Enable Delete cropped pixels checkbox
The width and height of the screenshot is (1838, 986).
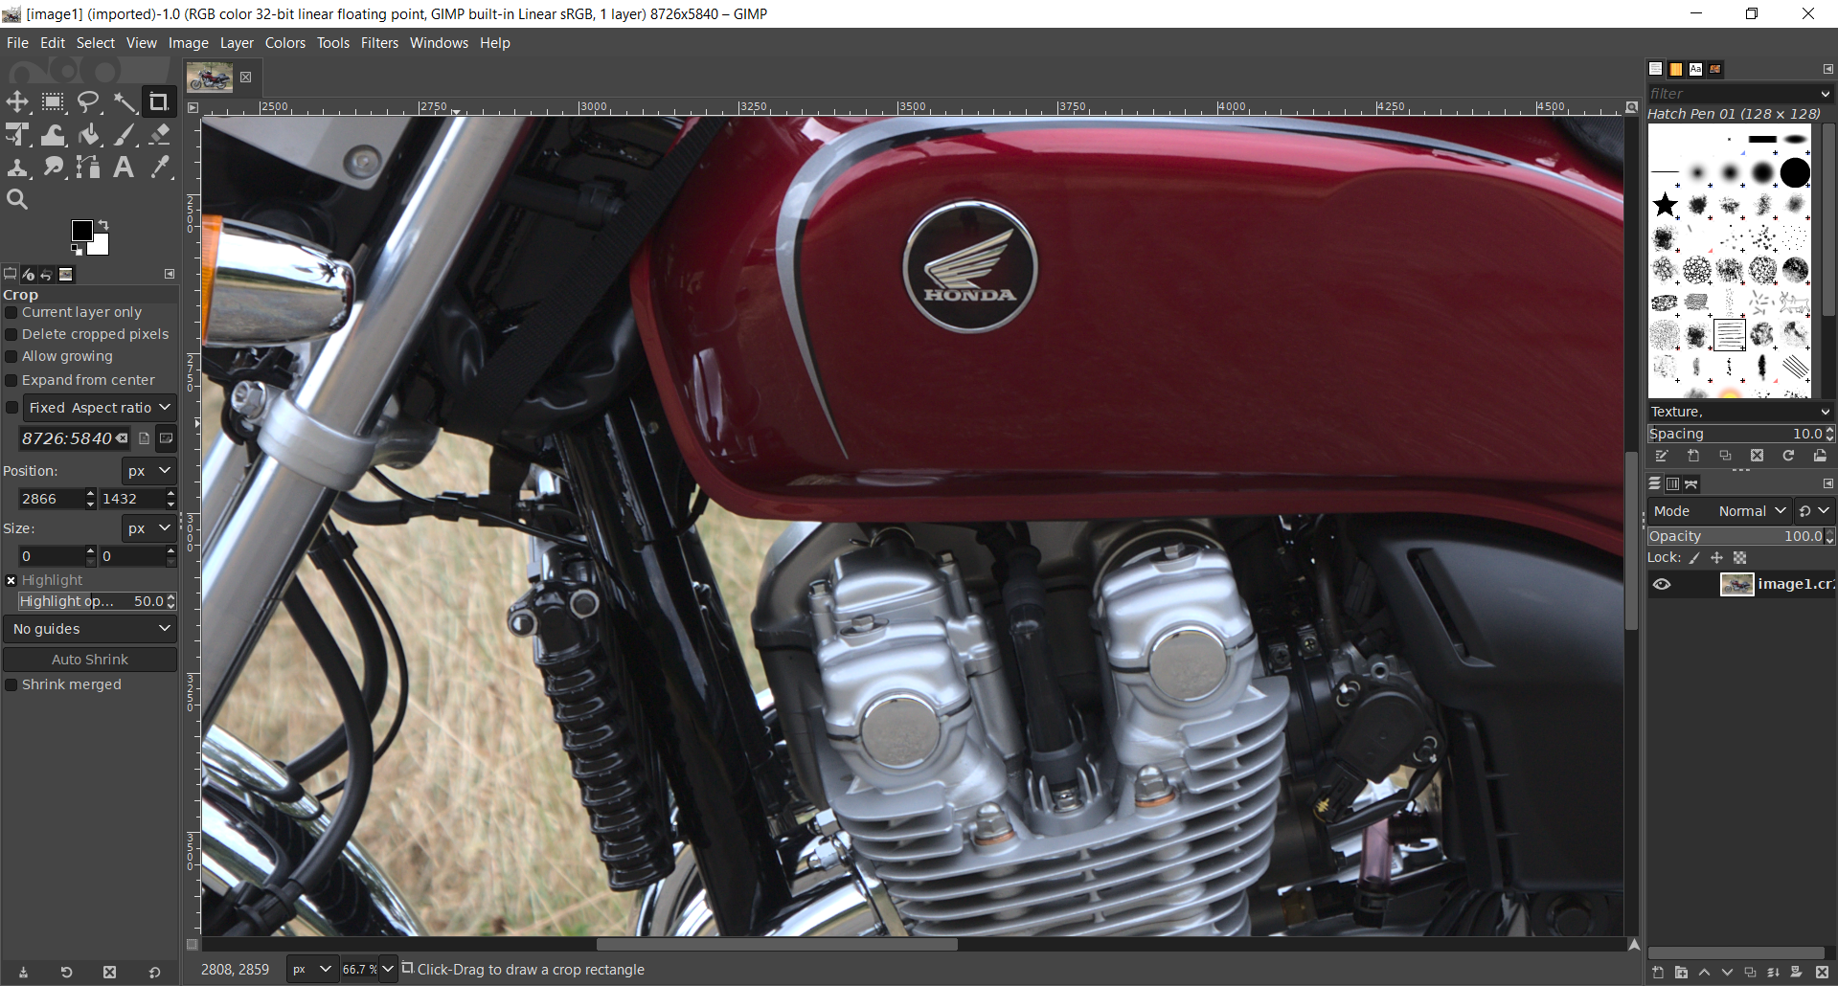tap(11, 334)
